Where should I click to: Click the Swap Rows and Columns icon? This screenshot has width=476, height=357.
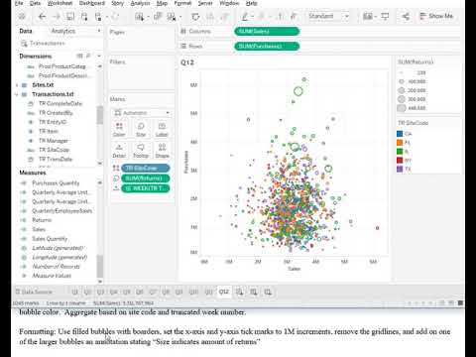[x=195, y=16]
